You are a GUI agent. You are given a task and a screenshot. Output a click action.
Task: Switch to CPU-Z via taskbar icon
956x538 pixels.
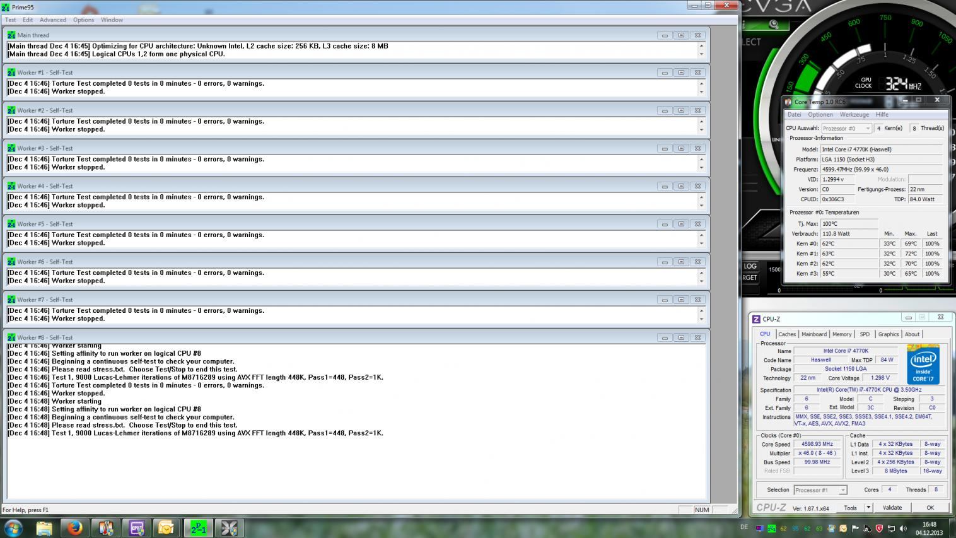[x=136, y=528]
